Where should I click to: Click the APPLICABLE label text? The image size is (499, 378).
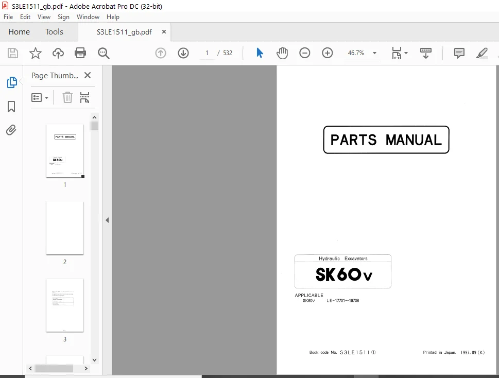point(308,295)
